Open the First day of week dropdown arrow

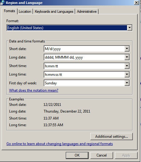point(127,83)
